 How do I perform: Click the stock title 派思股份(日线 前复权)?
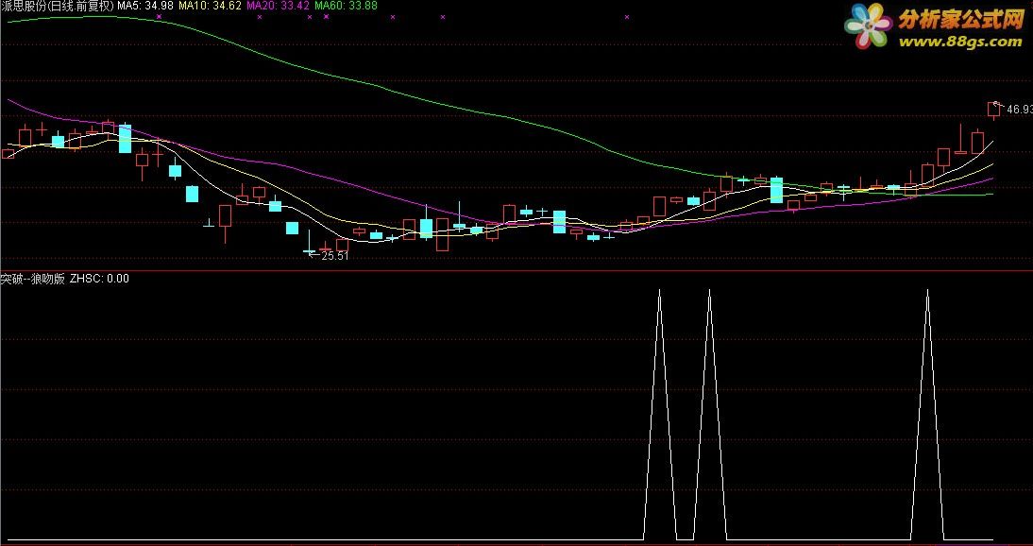click(x=58, y=6)
